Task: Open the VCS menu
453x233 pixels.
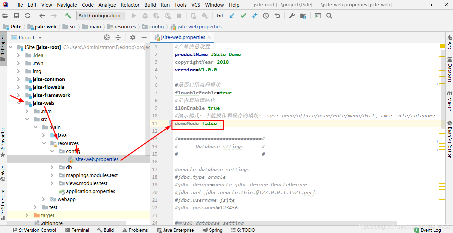Action: tap(196, 5)
